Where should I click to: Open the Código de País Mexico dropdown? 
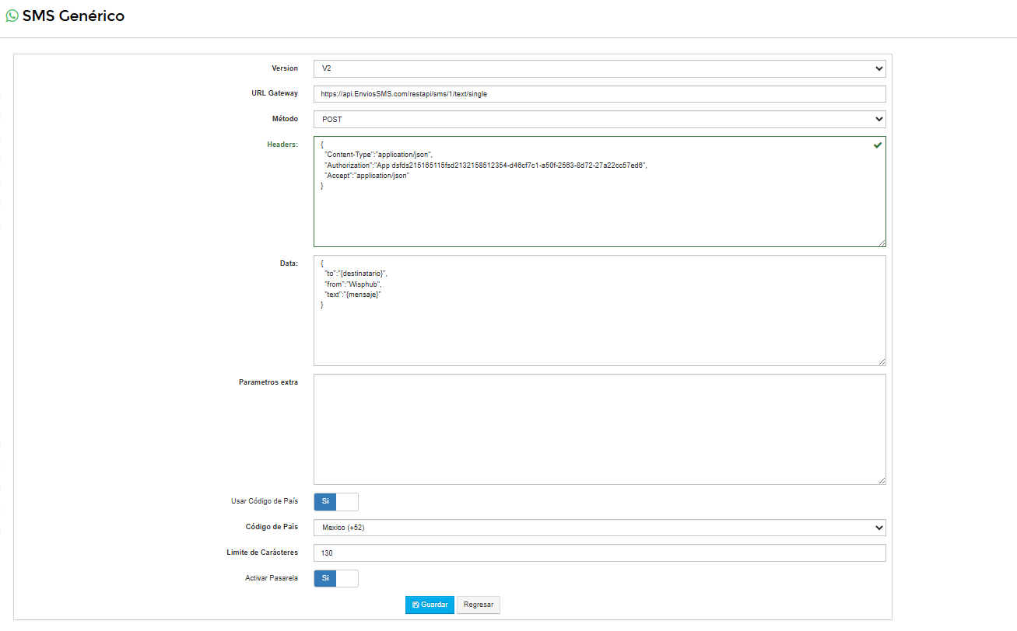coord(599,528)
